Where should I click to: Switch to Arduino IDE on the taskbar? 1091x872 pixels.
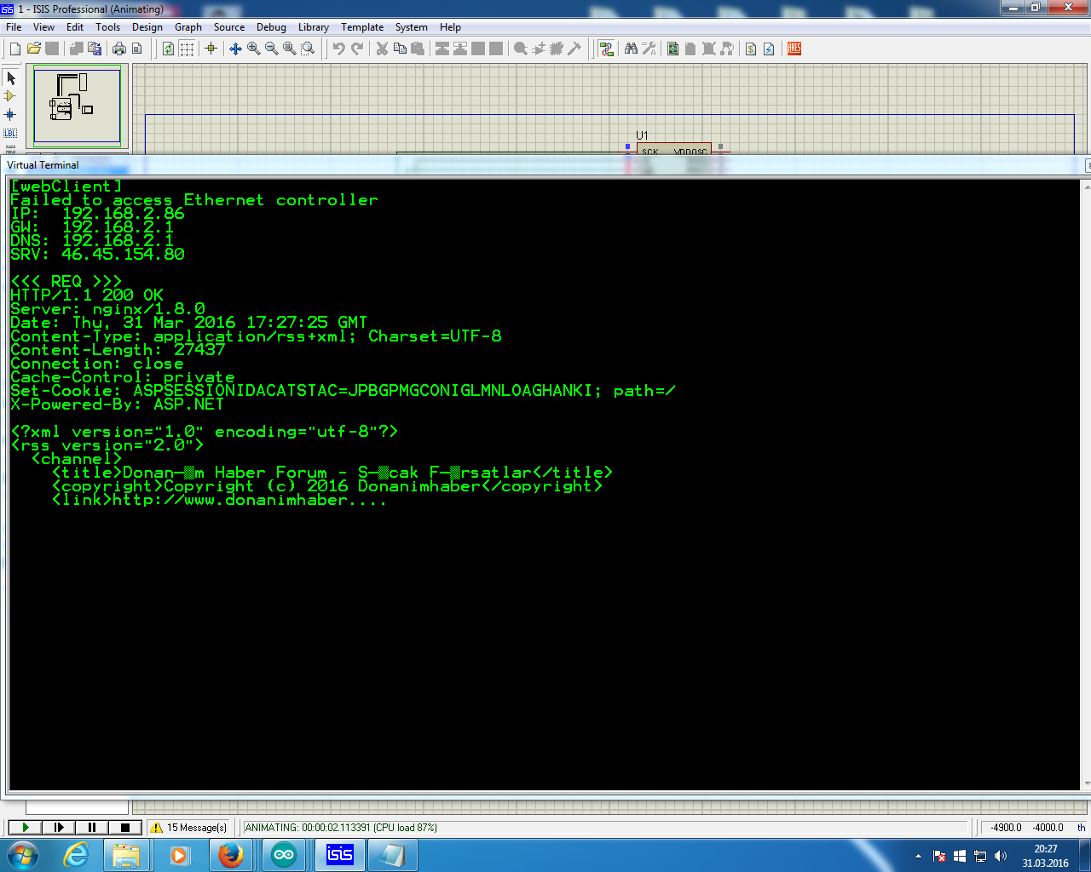pyautogui.click(x=284, y=855)
